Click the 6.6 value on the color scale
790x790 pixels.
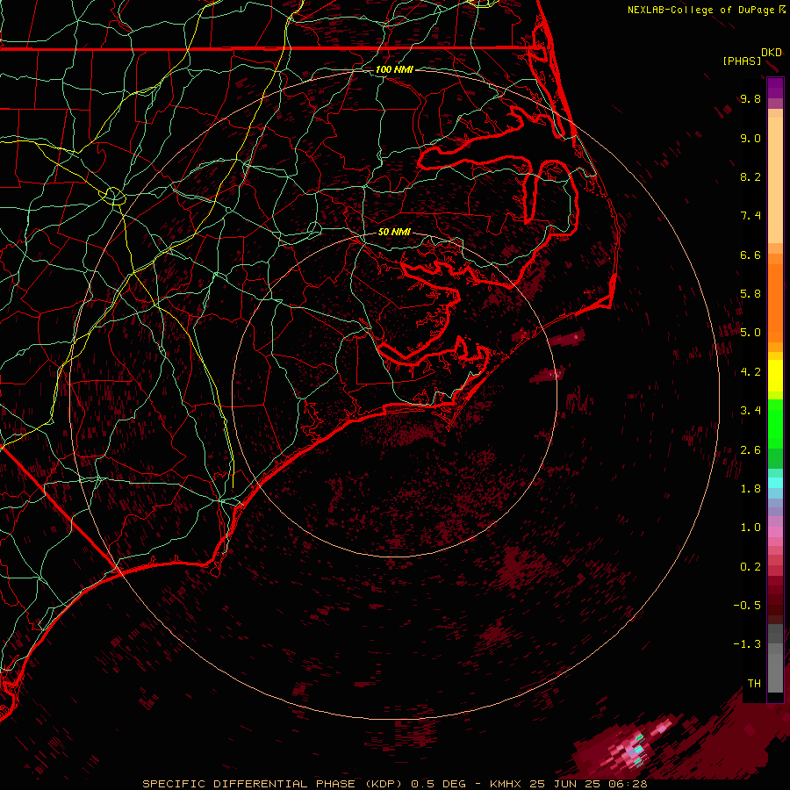[750, 255]
